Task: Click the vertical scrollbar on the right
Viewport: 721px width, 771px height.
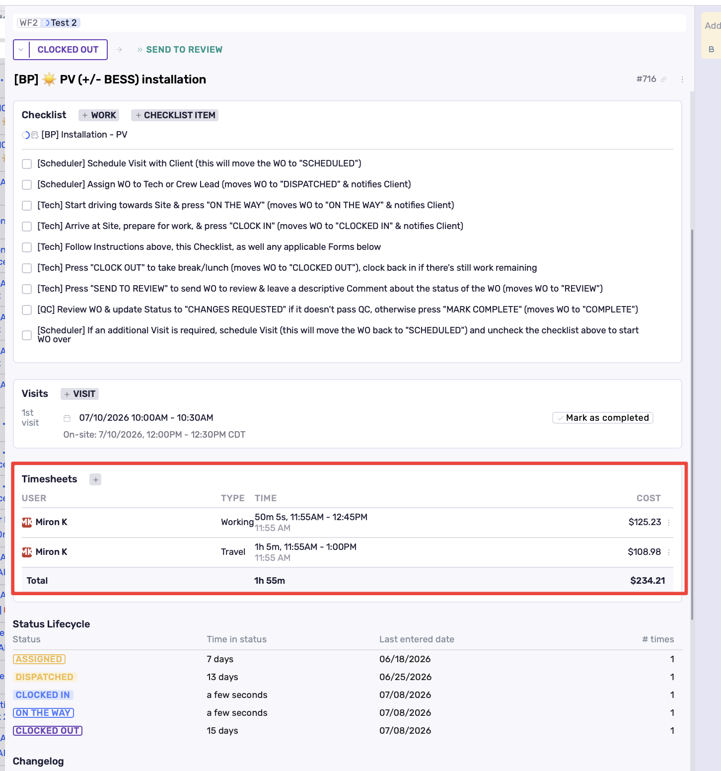Action: point(692,425)
